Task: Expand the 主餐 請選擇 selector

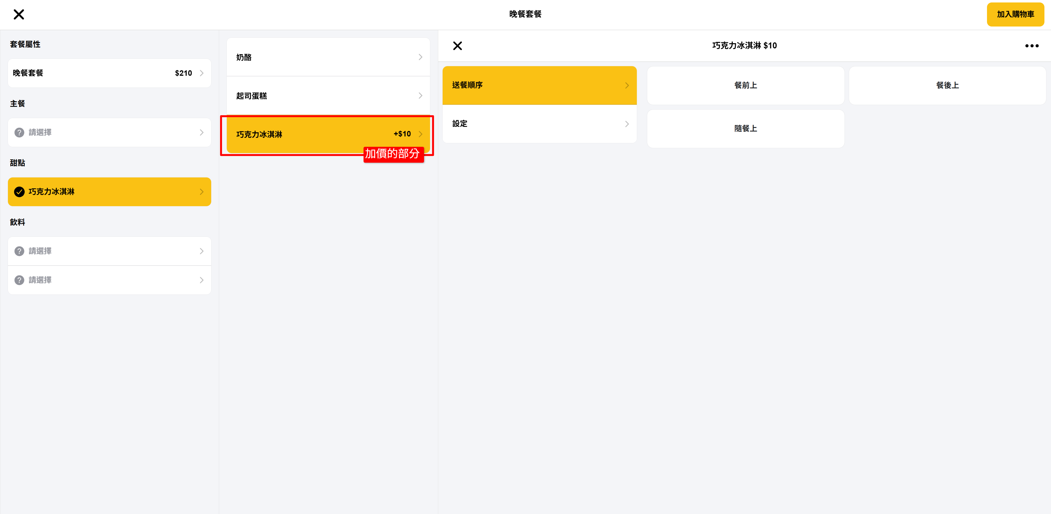Action: point(109,133)
